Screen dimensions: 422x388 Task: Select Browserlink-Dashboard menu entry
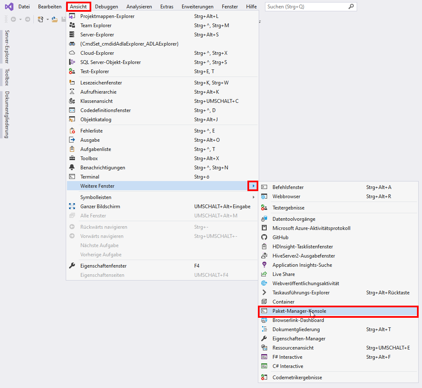pos(338,320)
